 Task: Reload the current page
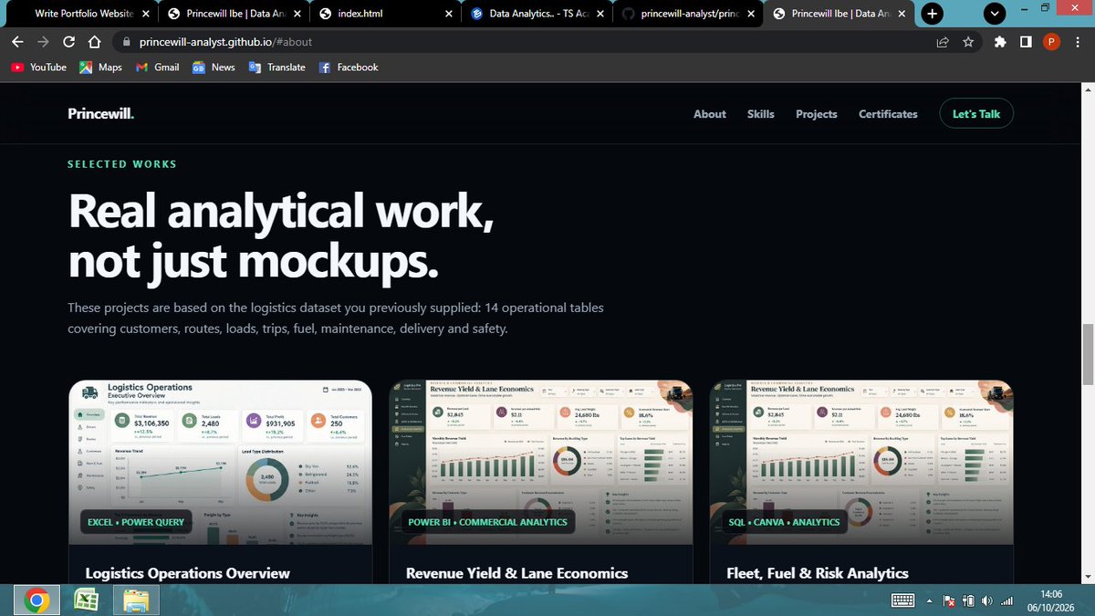pyautogui.click(x=68, y=42)
